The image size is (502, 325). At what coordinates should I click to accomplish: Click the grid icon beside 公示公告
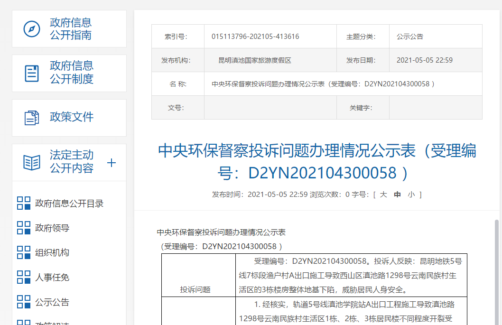(x=24, y=302)
